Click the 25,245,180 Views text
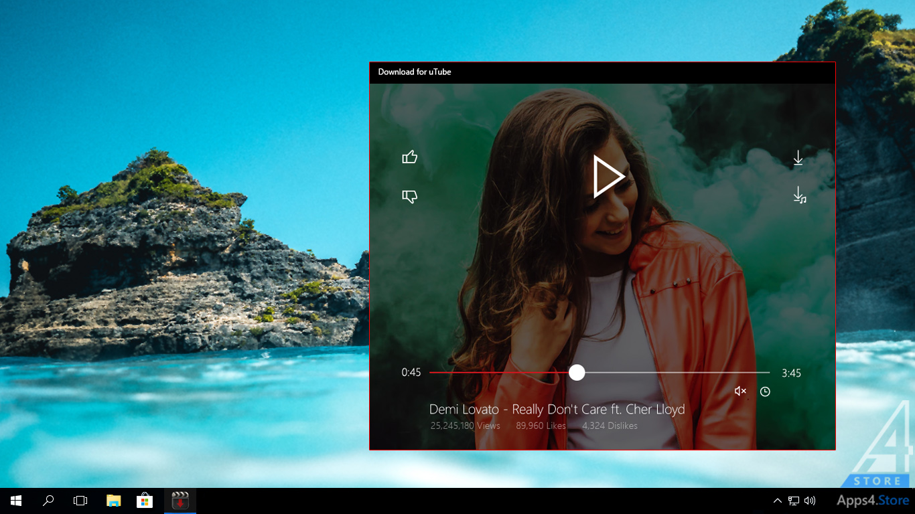The width and height of the screenshot is (915, 514). click(466, 426)
